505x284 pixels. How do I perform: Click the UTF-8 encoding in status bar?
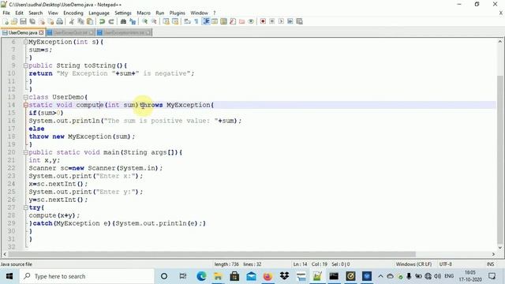(445, 264)
